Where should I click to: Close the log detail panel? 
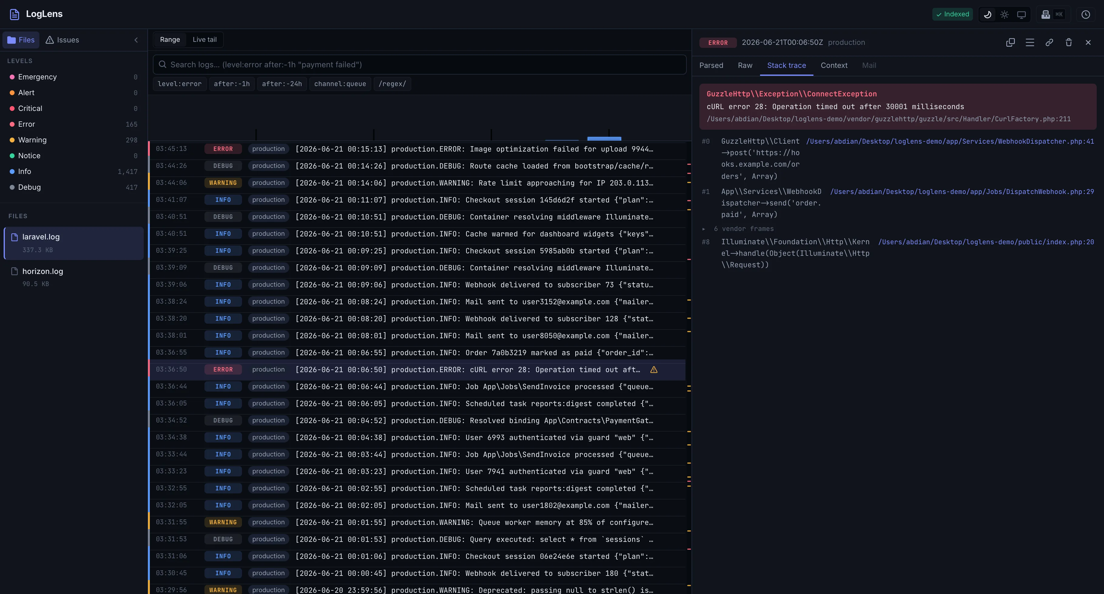(x=1088, y=42)
